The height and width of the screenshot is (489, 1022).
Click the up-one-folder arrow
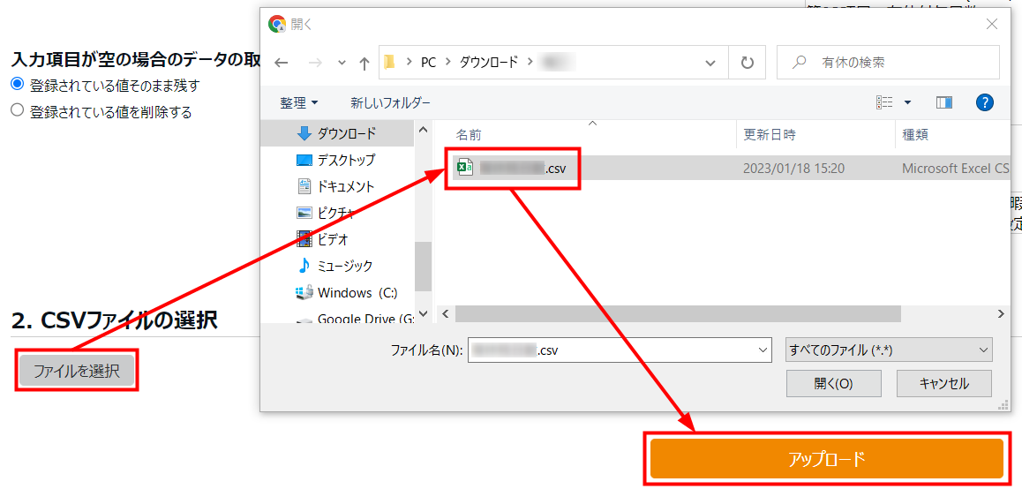pos(364,63)
